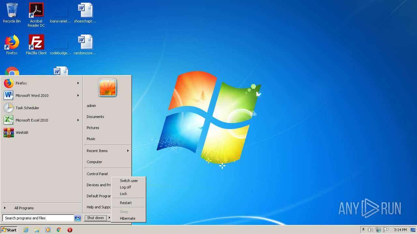Open FileZilla Client desktop shortcut
417x234 pixels.
point(36,45)
